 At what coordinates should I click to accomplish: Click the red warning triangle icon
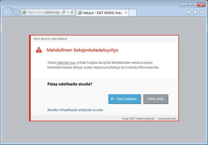39,50
